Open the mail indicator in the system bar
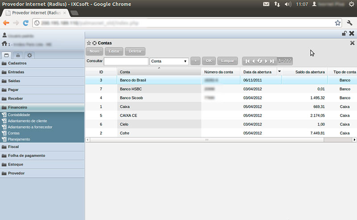Screen dimensions: 357x220 tap(266, 4)
